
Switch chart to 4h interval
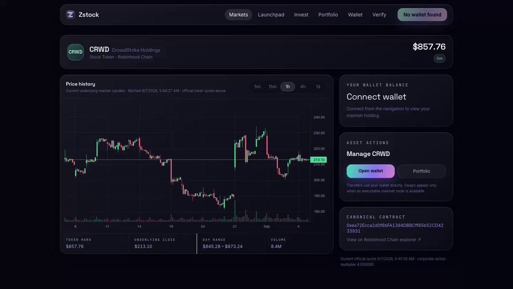click(303, 86)
